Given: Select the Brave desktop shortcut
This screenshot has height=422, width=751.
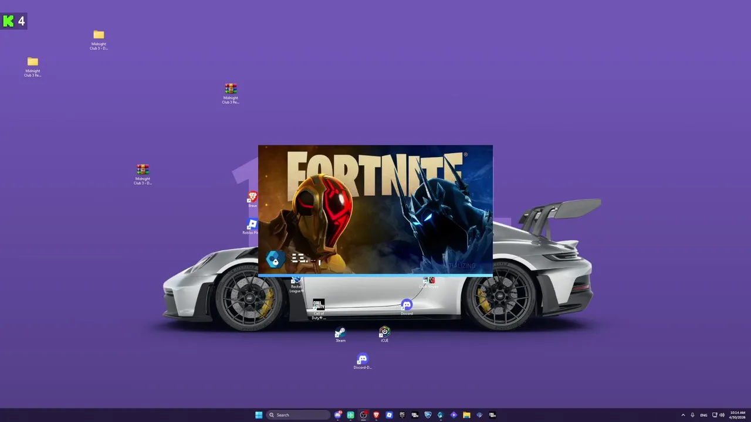Looking at the screenshot, I should (x=252, y=199).
